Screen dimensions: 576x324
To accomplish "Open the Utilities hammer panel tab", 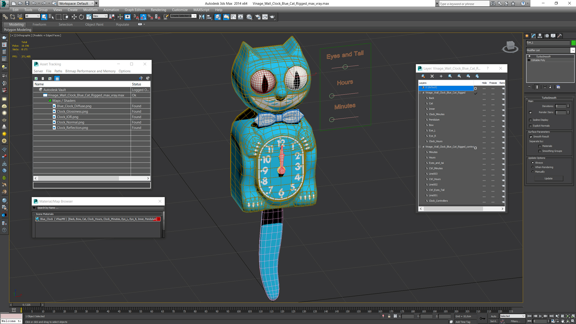I will tap(559, 36).
